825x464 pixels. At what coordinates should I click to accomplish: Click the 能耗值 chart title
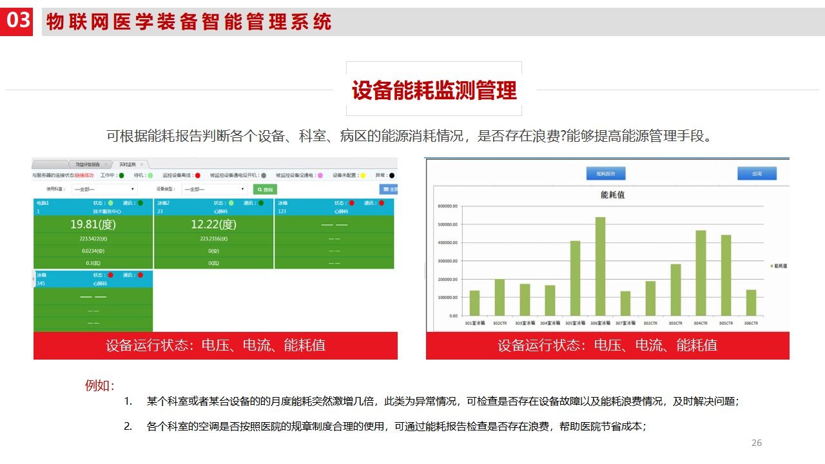[x=612, y=195]
